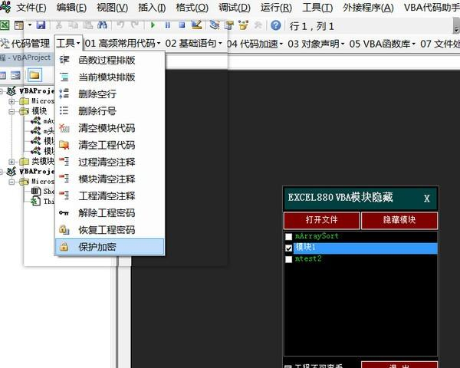This screenshot has width=460, height=368.
Task: Choose 过程清空注释 menu entry
Action: click(x=110, y=162)
